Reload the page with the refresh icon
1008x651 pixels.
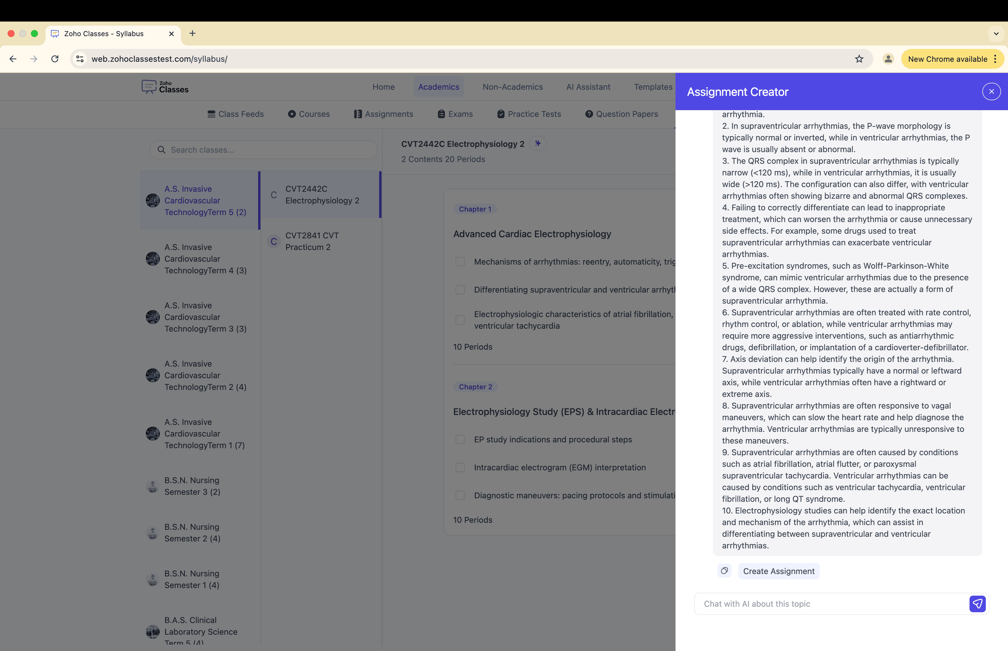(55, 59)
